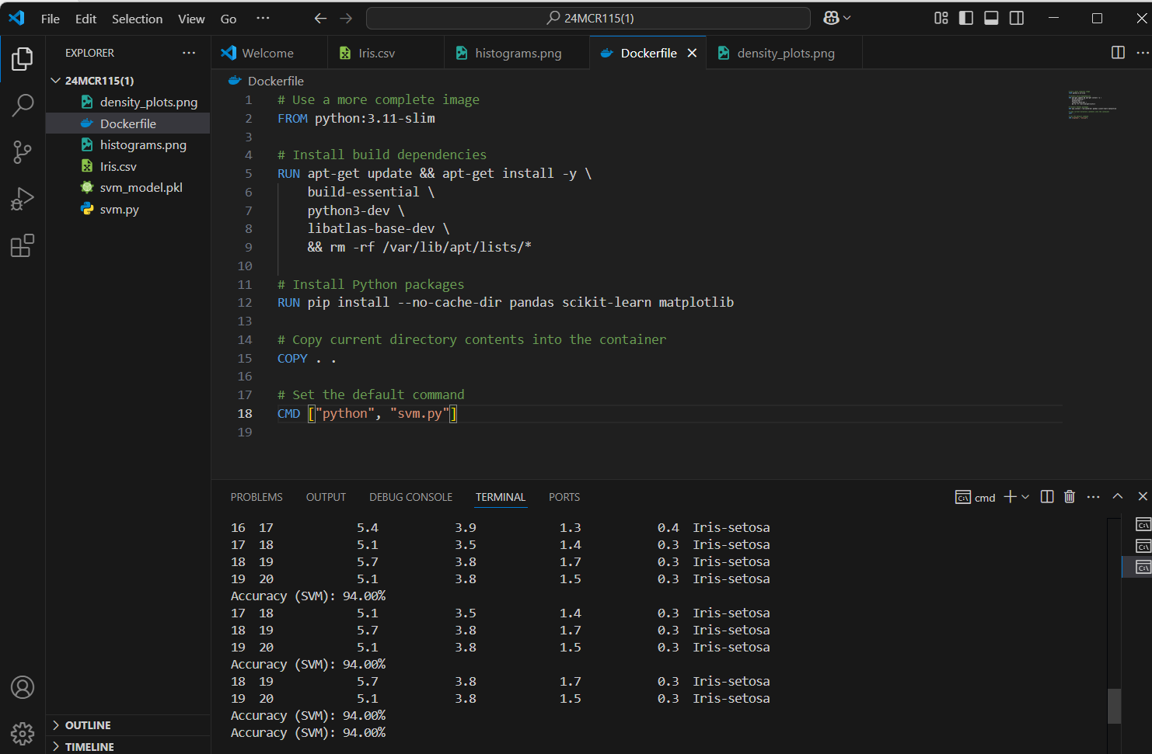The image size is (1152, 754).
Task: Create a new terminal with plus
Action: click(1010, 497)
